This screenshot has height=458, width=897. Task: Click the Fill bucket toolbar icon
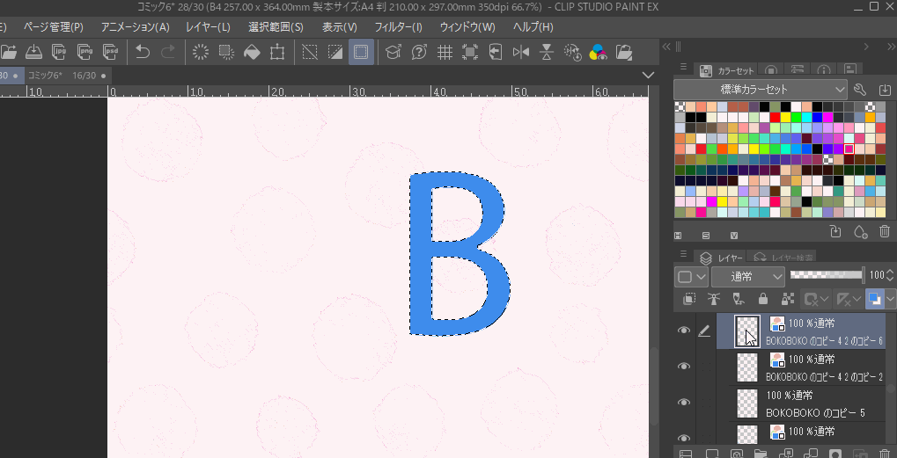[x=252, y=52]
